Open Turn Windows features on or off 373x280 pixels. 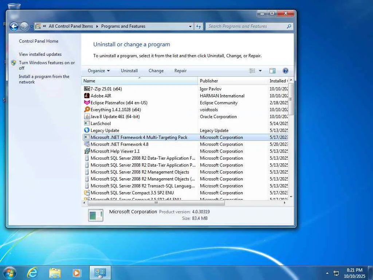tap(47, 65)
